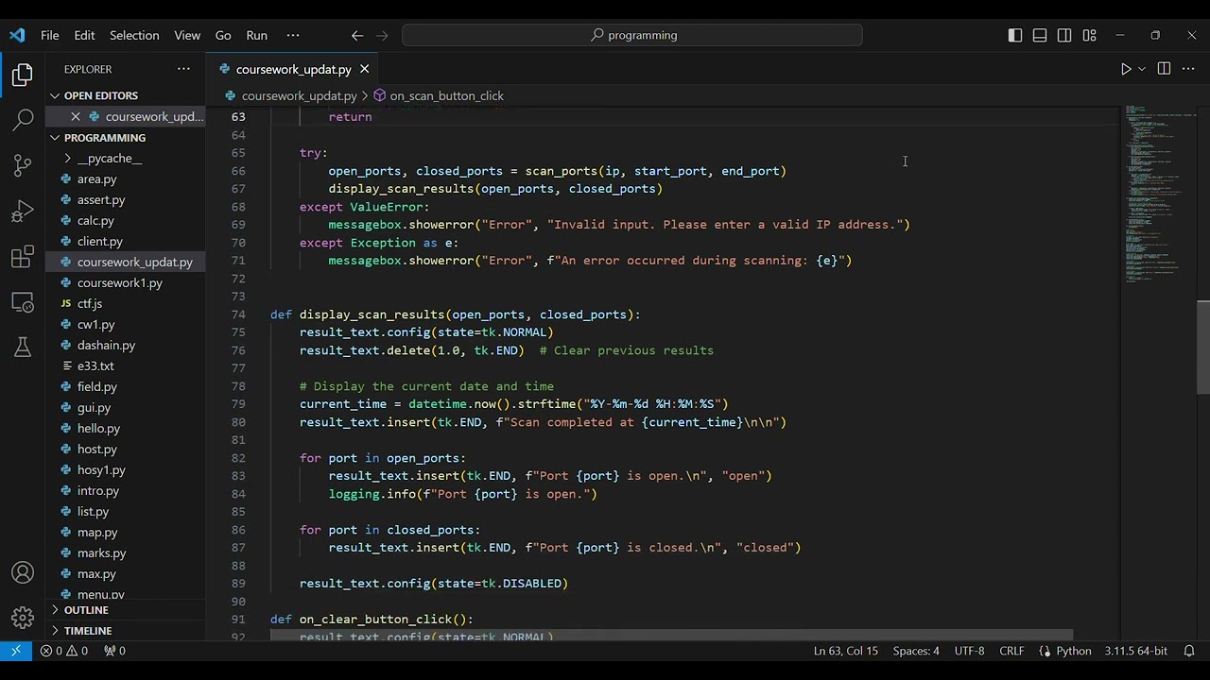The image size is (1210, 680).
Task: Open the Explorer view in activity bar
Action: pyautogui.click(x=23, y=76)
